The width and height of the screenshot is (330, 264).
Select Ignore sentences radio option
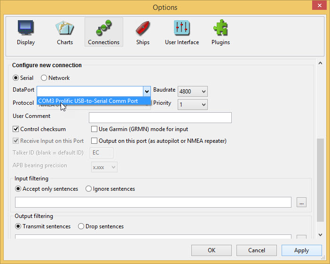(88, 189)
